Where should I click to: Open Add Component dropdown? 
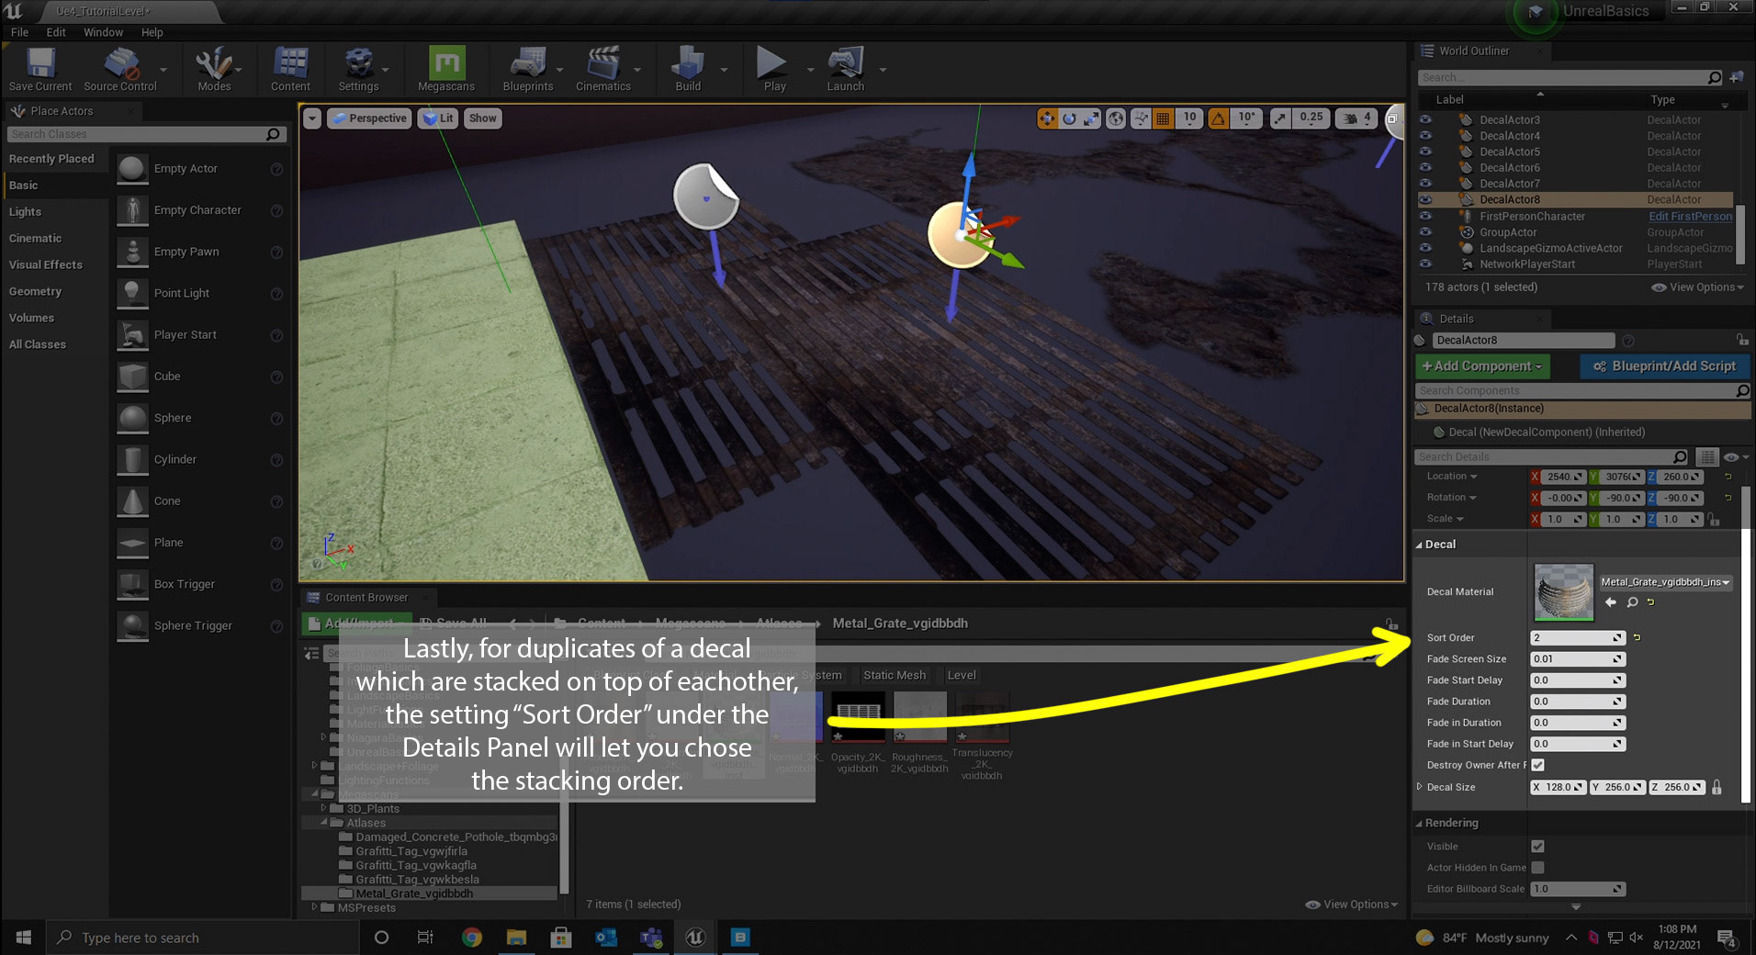click(1482, 366)
